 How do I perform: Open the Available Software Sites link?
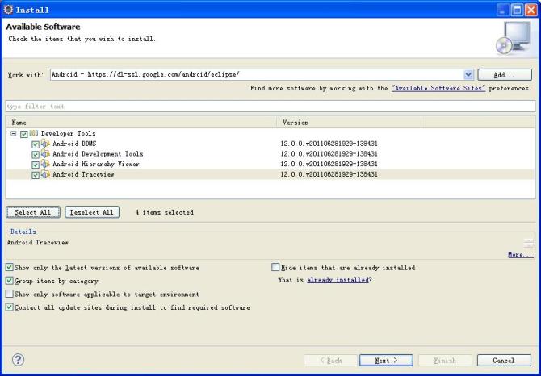pyautogui.click(x=438, y=88)
